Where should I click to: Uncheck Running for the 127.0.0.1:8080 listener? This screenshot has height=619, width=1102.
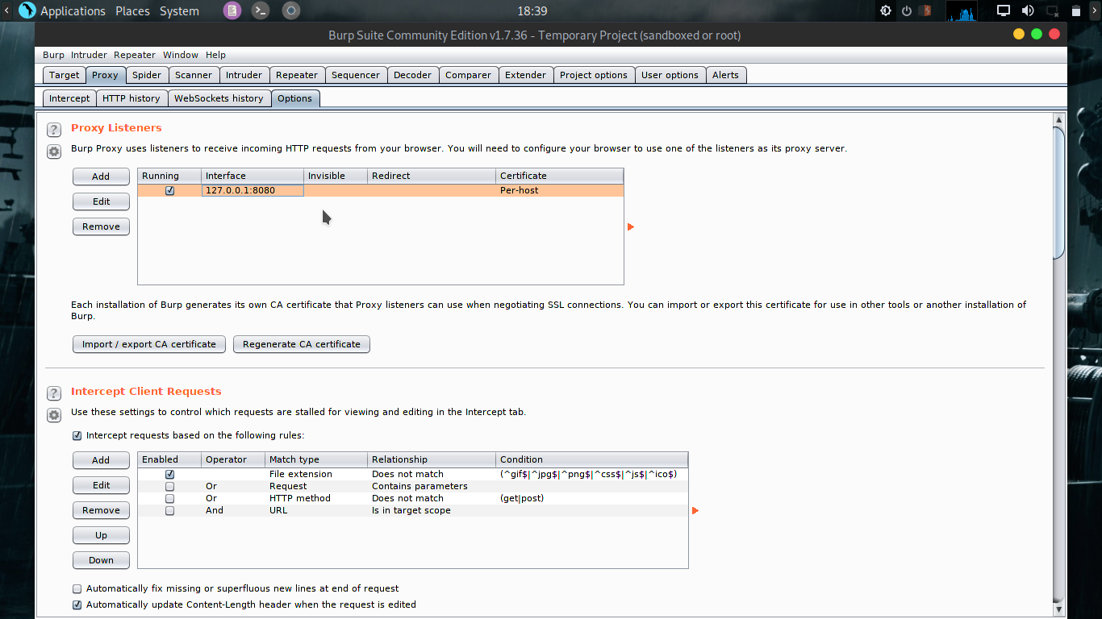169,190
